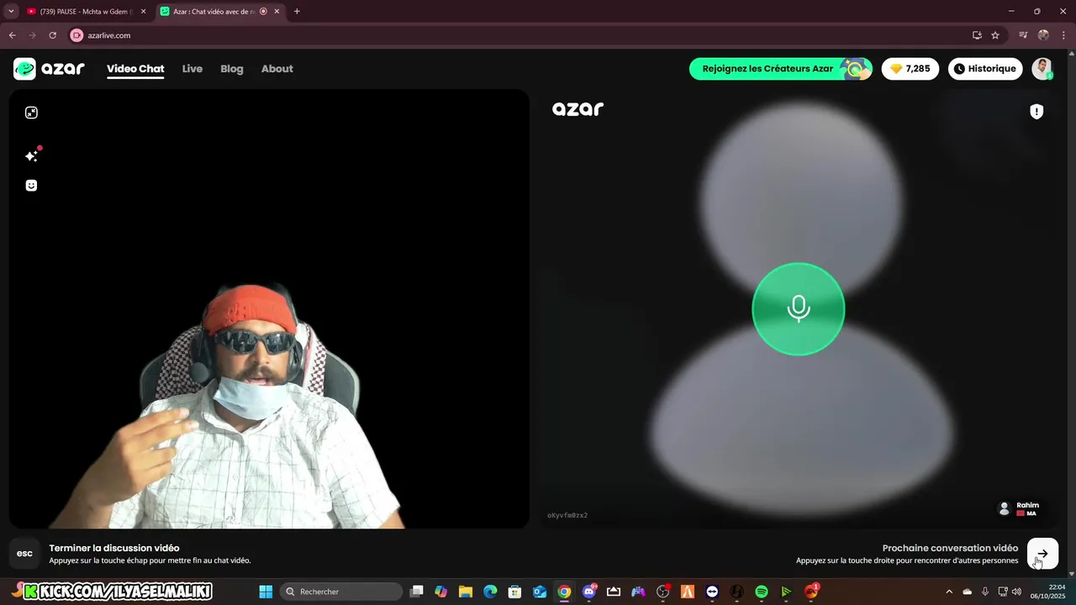Click the picture-in-picture icon on the local video

[31, 113]
